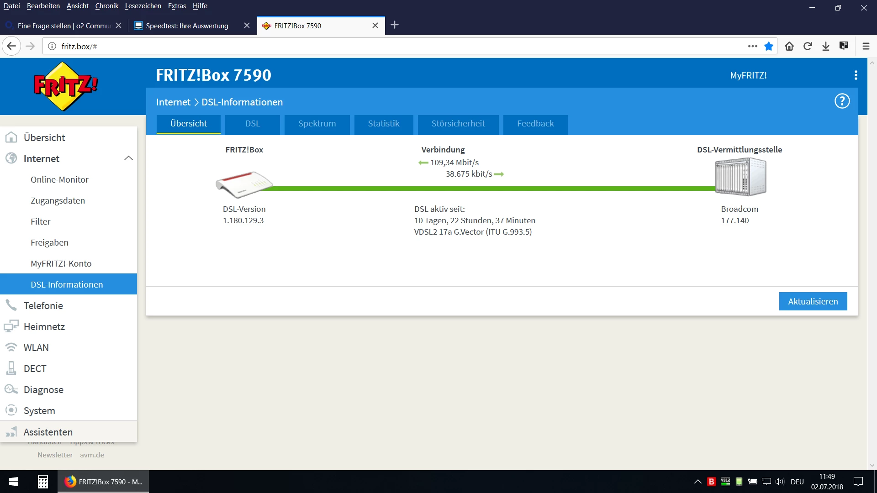Click the bookmark star in the address bar
877x493 pixels.
769,46
